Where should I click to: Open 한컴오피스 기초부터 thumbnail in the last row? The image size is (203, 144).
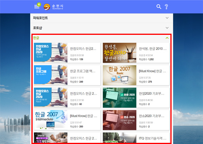[x=50, y=137]
